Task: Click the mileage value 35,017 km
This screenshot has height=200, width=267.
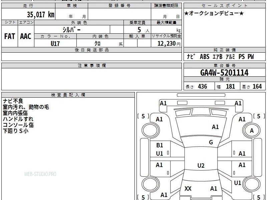Action: pos(40,14)
